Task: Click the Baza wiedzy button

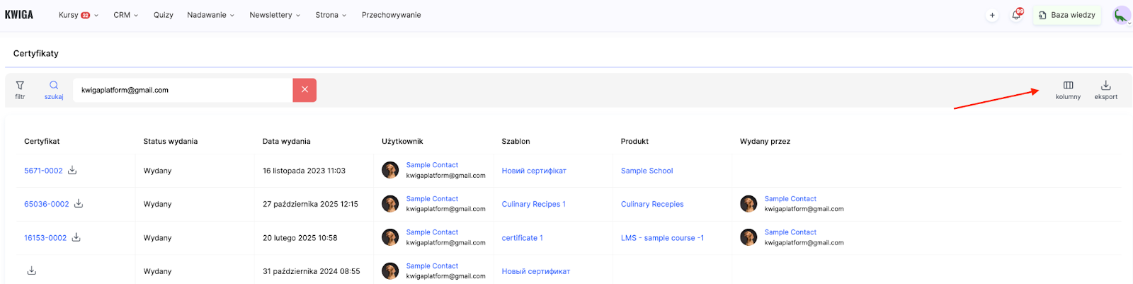Action: coord(1067,15)
